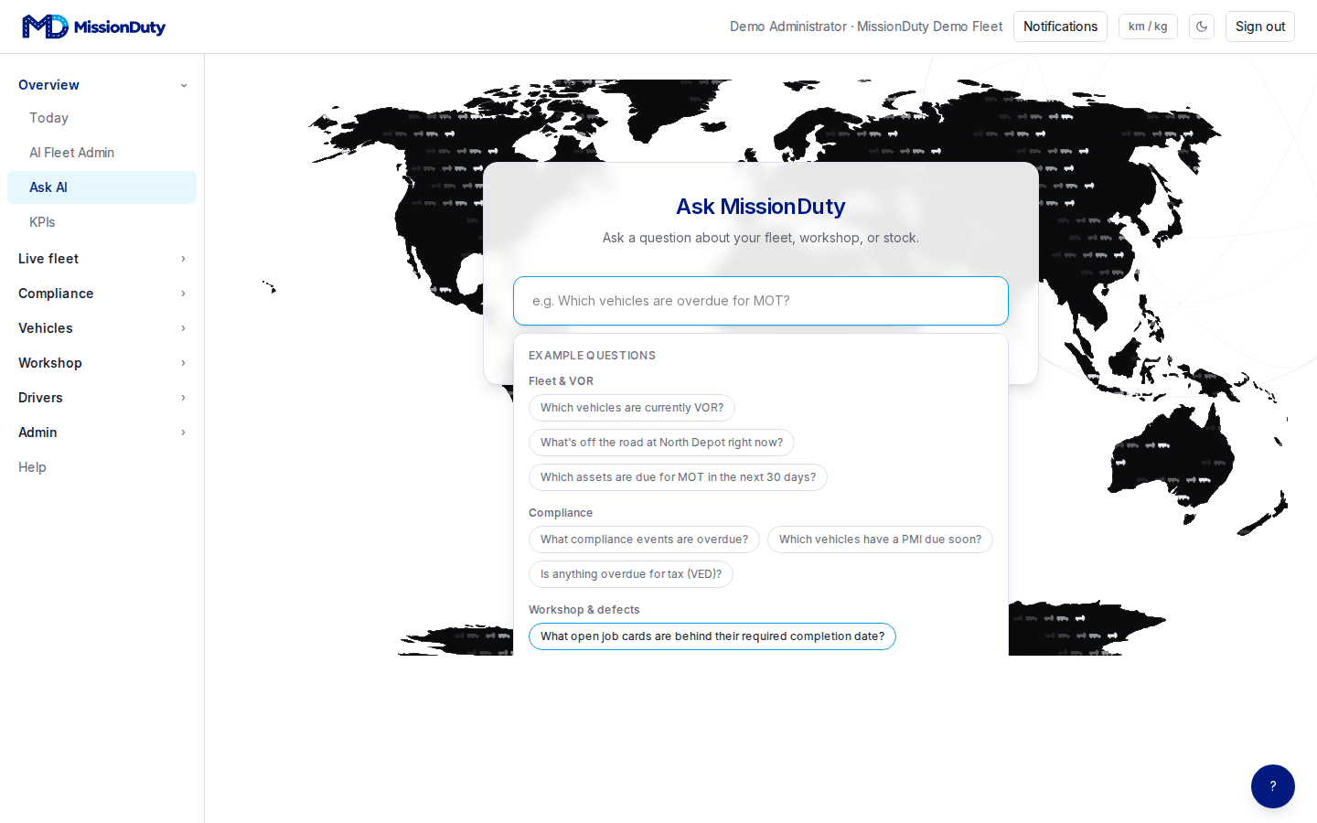This screenshot has width=1317, height=823.
Task: Expand the Compliance menu section
Action: 102,294
